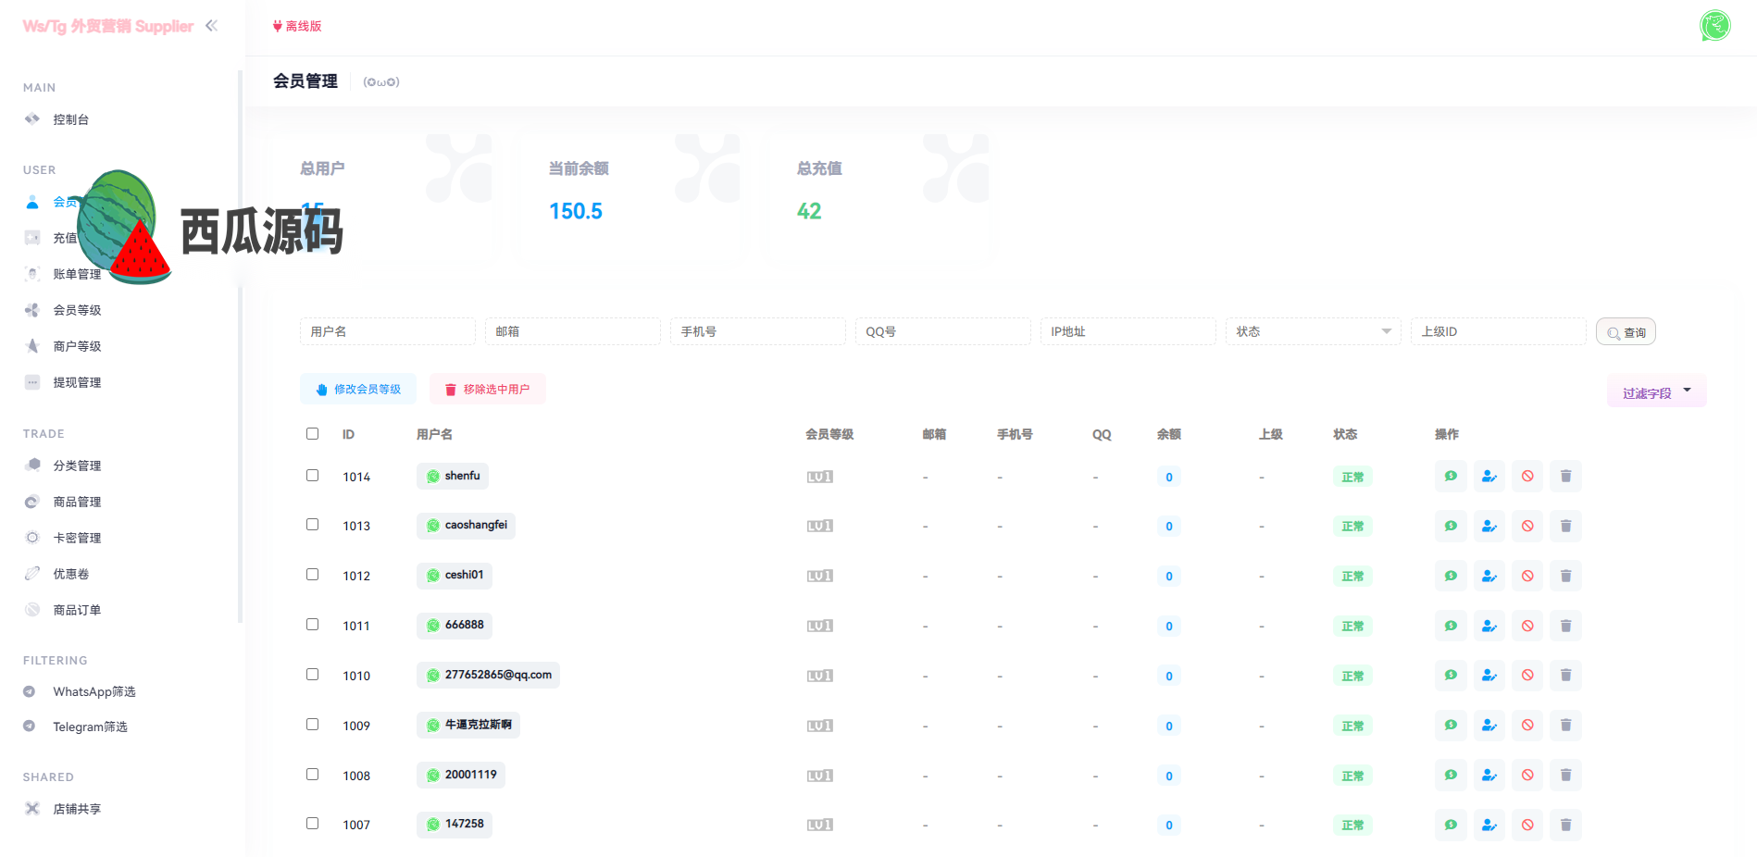Edit user 牛逼克拉斯啊 via blue person icon

(1489, 726)
